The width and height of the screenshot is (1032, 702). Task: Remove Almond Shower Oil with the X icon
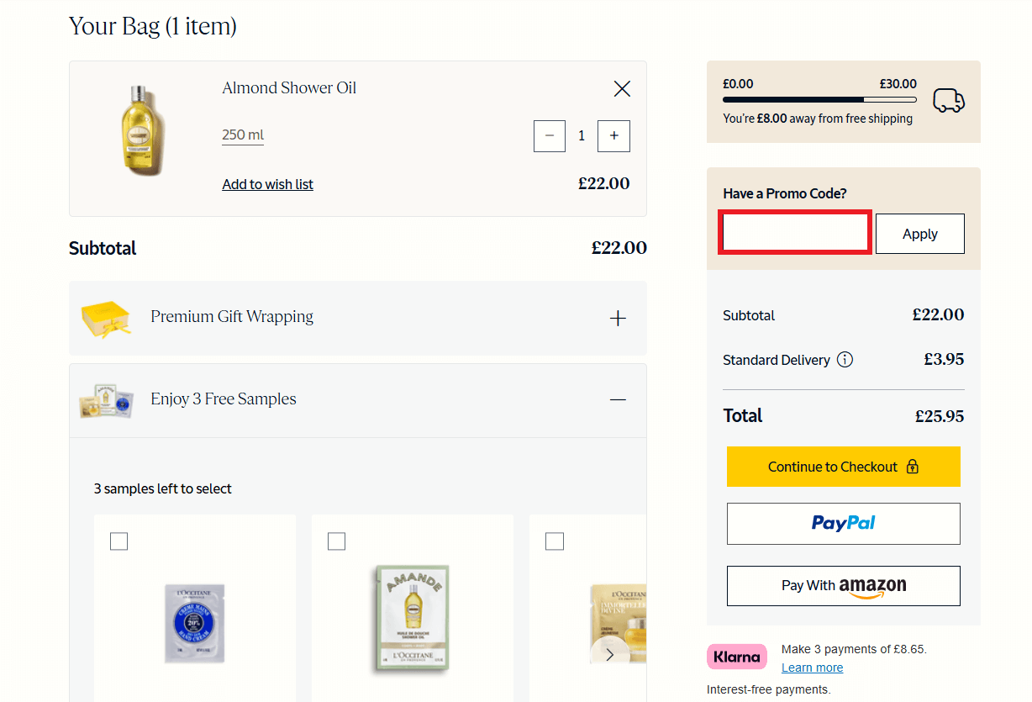click(622, 88)
